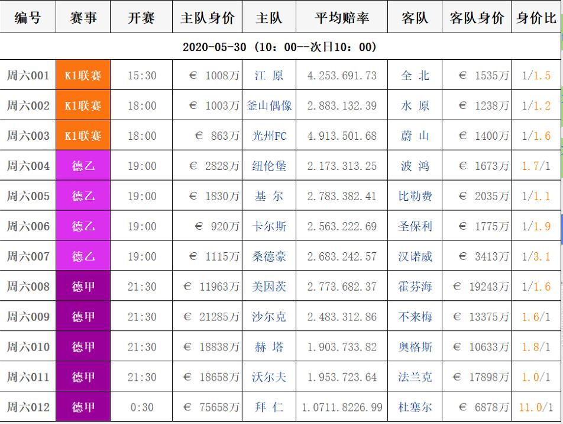This screenshot has width=563, height=424.
Task: Select the 2020-05-30 date header row
Action: tap(280, 47)
